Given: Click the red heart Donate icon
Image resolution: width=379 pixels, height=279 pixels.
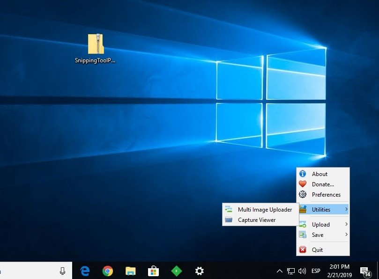Looking at the screenshot, I should 303,184.
